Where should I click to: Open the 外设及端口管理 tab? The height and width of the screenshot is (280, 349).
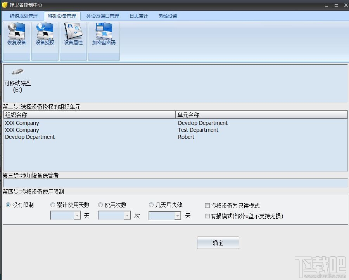click(103, 16)
